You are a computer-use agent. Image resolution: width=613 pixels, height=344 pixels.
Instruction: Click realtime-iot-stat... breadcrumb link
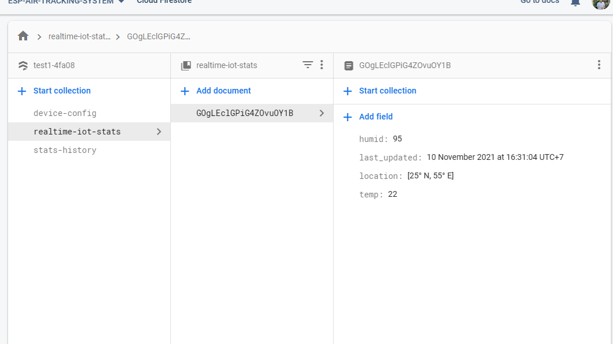coord(79,36)
